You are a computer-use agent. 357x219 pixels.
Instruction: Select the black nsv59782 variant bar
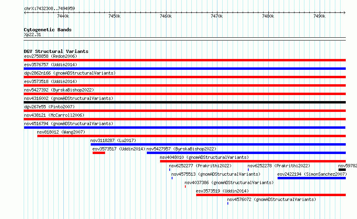(342, 170)
